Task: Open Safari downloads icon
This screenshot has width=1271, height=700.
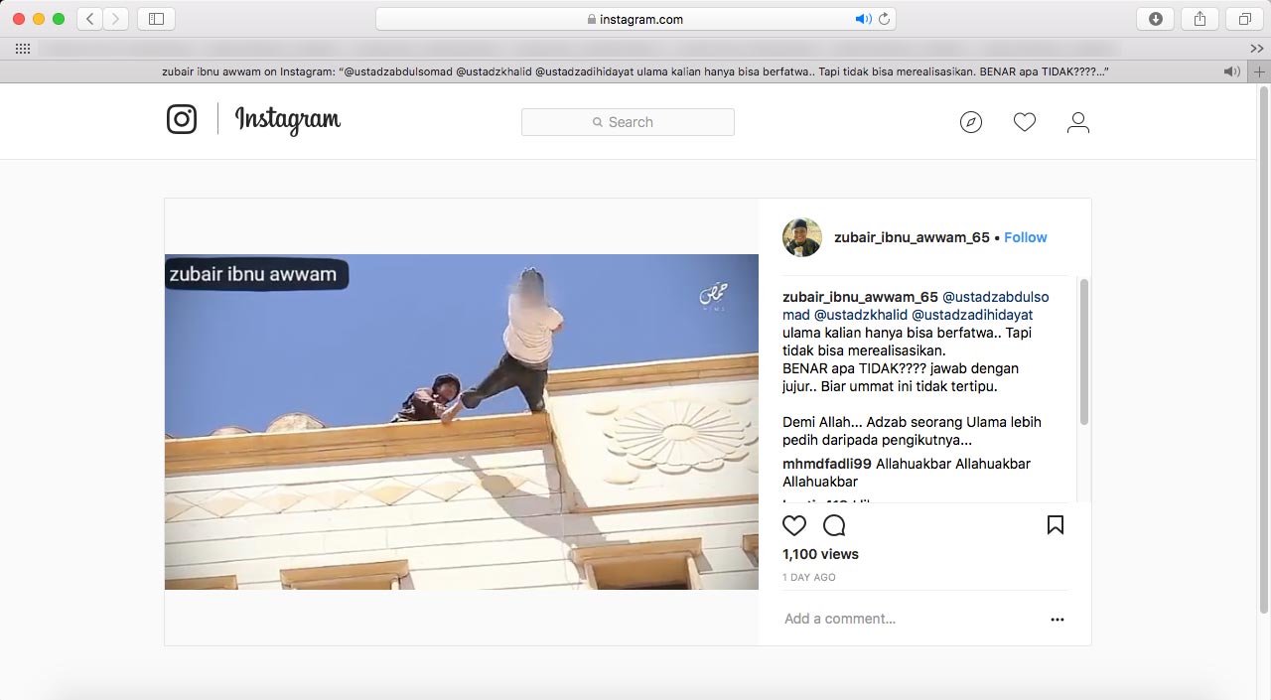Action: tap(1155, 19)
